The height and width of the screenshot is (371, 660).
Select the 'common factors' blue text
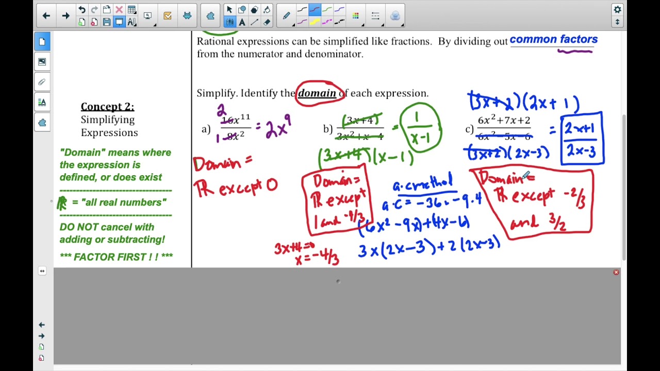[554, 39]
